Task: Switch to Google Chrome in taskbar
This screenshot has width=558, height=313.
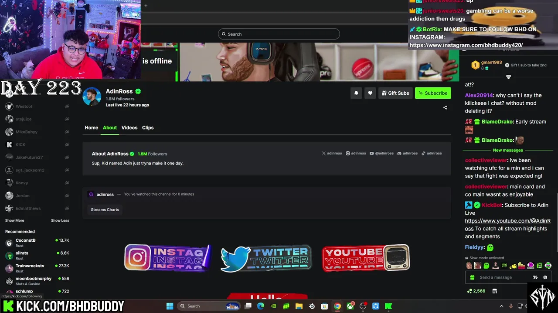Action: 337,306
